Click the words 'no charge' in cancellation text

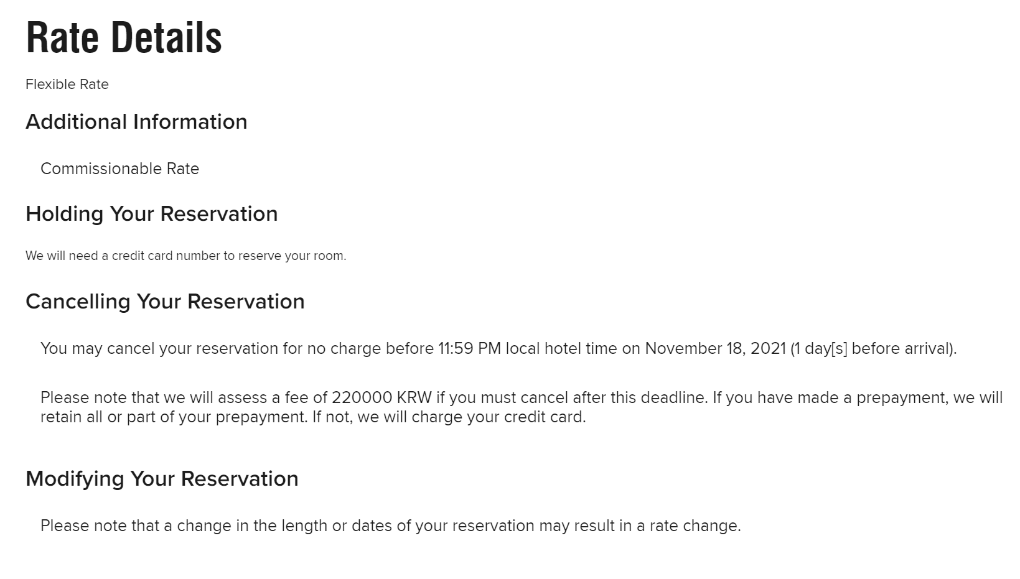pyautogui.click(x=344, y=349)
